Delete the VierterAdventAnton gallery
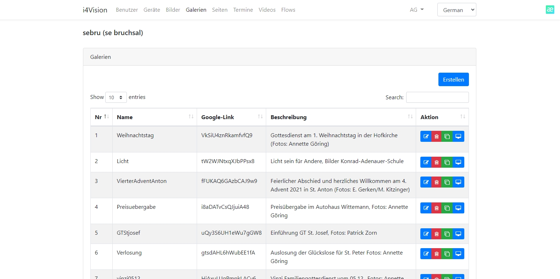This screenshot has width=560, height=279. pyautogui.click(x=437, y=182)
